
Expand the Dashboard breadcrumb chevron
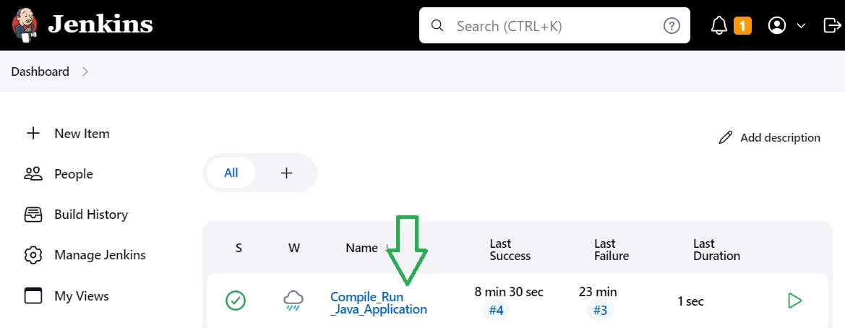(85, 72)
